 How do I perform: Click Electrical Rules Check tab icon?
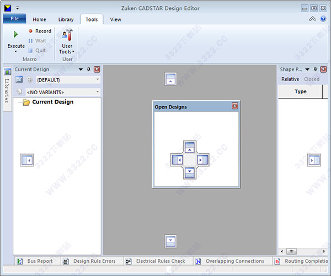(129, 261)
